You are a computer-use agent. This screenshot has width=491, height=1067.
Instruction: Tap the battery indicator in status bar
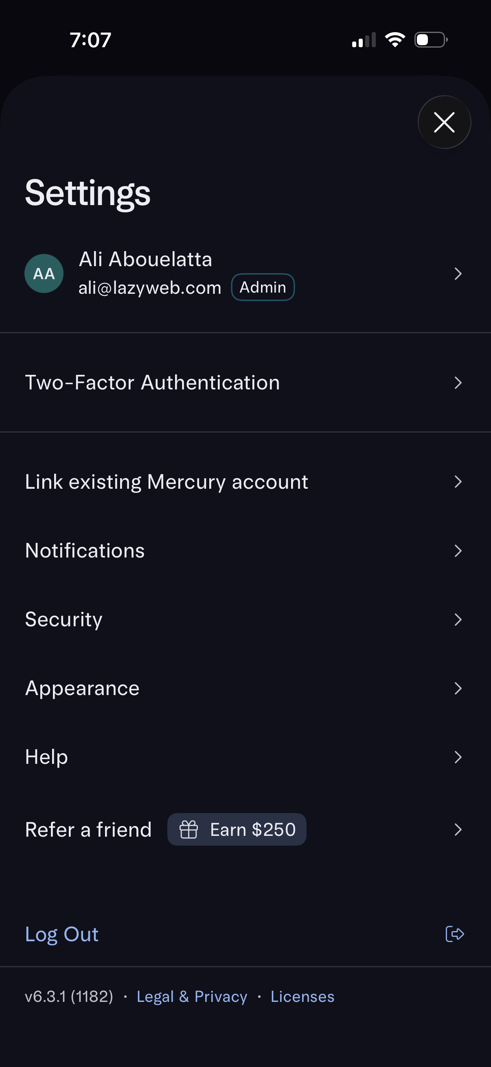click(431, 40)
